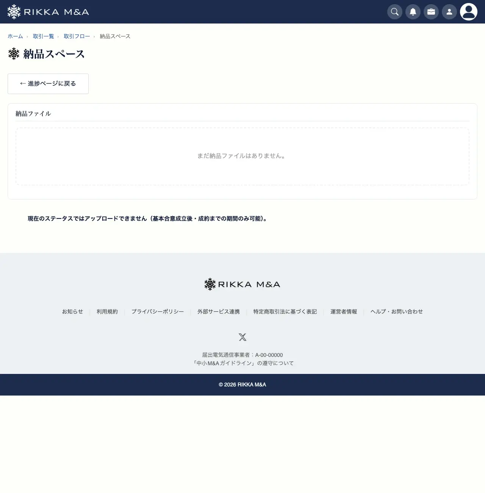Open 利用規約 footer link
The width and height of the screenshot is (485, 493).
point(107,311)
